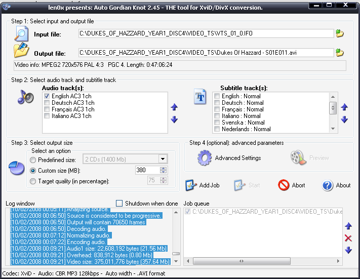Click log window scroll down arrow
360x279 pixels.
click(x=176, y=261)
